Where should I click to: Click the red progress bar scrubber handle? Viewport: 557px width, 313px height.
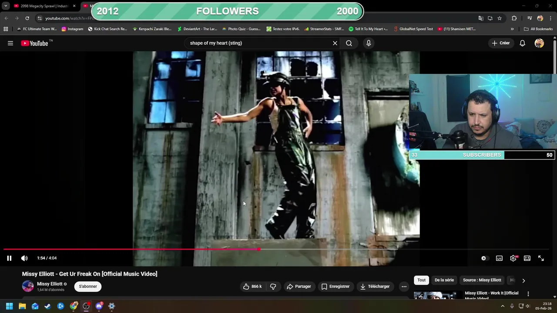click(x=259, y=250)
